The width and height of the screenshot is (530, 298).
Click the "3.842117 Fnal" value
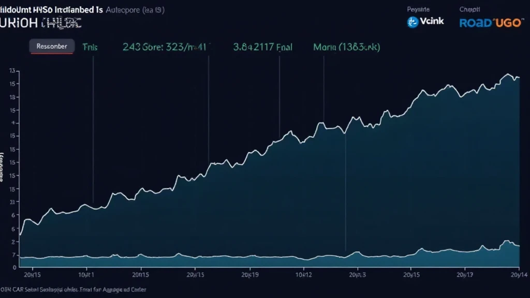(x=262, y=47)
